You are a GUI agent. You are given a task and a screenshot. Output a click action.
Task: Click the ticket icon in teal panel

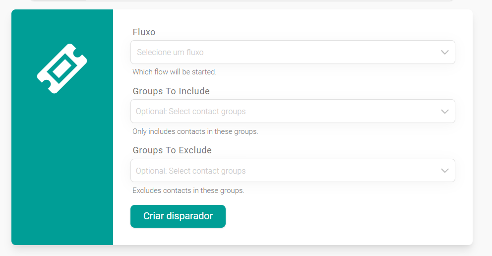(62, 68)
